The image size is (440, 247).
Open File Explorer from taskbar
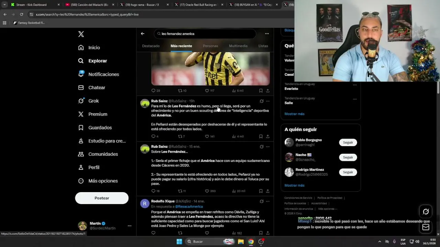pyautogui.click(x=241, y=242)
